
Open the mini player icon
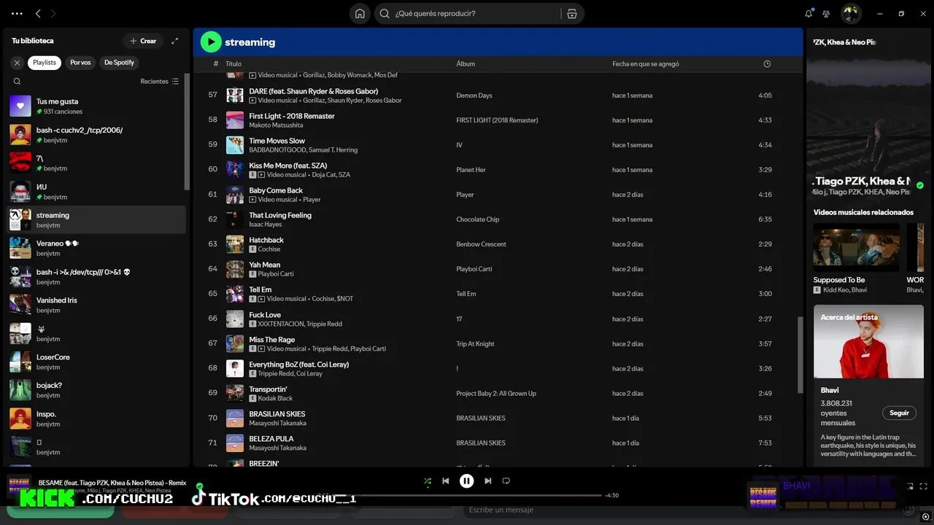click(910, 486)
